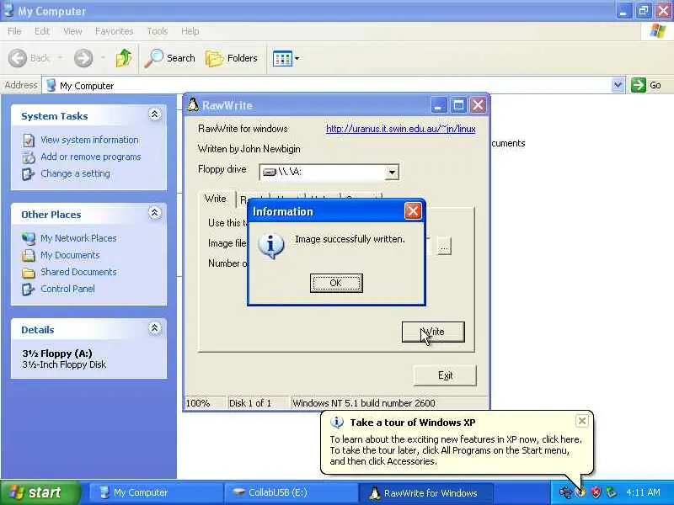This screenshot has width=674, height=505.
Task: Click Change a setting link
Action: click(75, 173)
